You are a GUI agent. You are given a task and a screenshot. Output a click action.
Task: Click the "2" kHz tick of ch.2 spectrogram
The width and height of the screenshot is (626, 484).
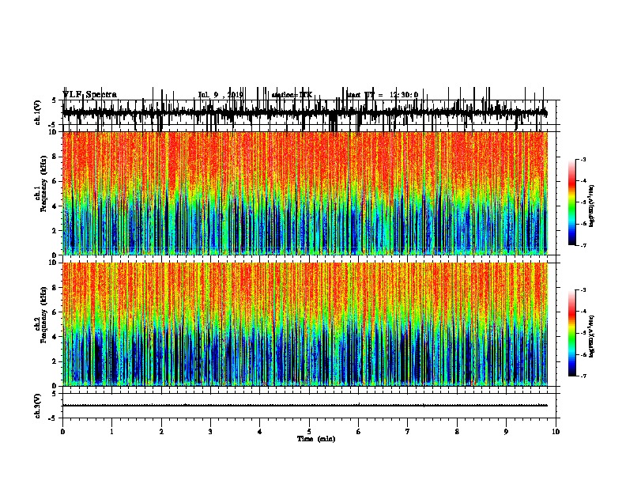[x=55, y=361]
